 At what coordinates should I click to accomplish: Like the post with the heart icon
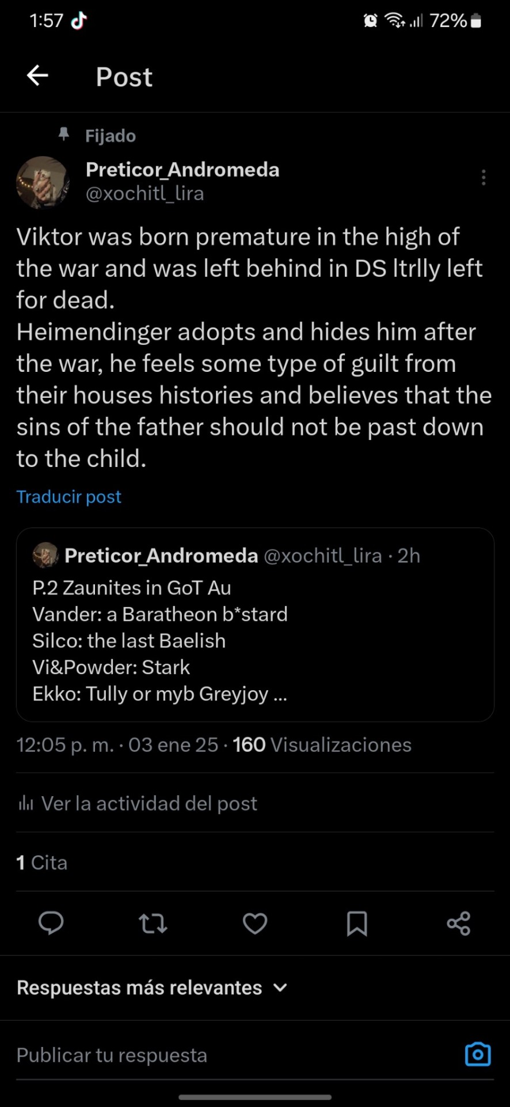pyautogui.click(x=255, y=923)
